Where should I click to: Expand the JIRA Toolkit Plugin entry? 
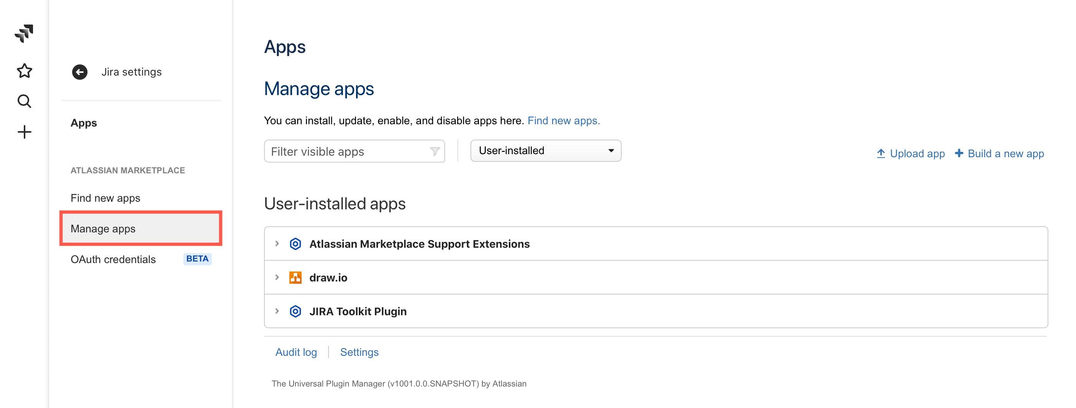click(277, 311)
